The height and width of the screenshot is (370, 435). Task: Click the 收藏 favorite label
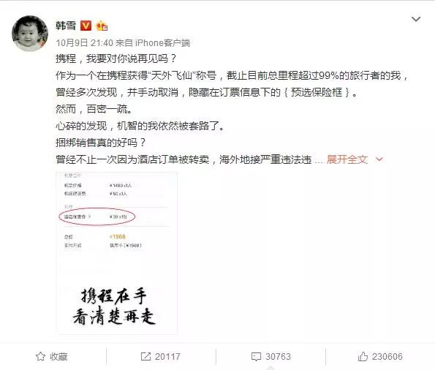[58, 356]
